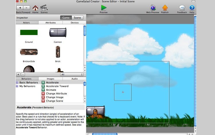Viewport: 215px width, 135px height.
Task: Select the Animate behavior
Action: pyautogui.click(x=62, y=90)
